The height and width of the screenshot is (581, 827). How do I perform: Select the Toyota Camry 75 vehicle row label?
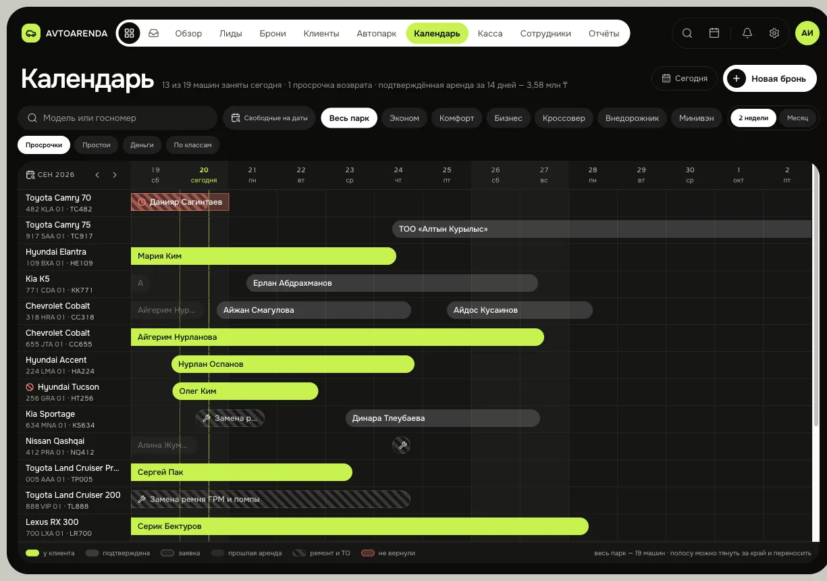(74, 230)
